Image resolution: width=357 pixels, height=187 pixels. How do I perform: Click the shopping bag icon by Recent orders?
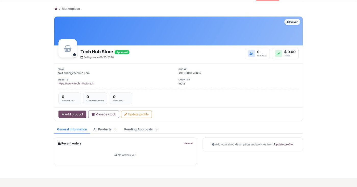pos(59,144)
